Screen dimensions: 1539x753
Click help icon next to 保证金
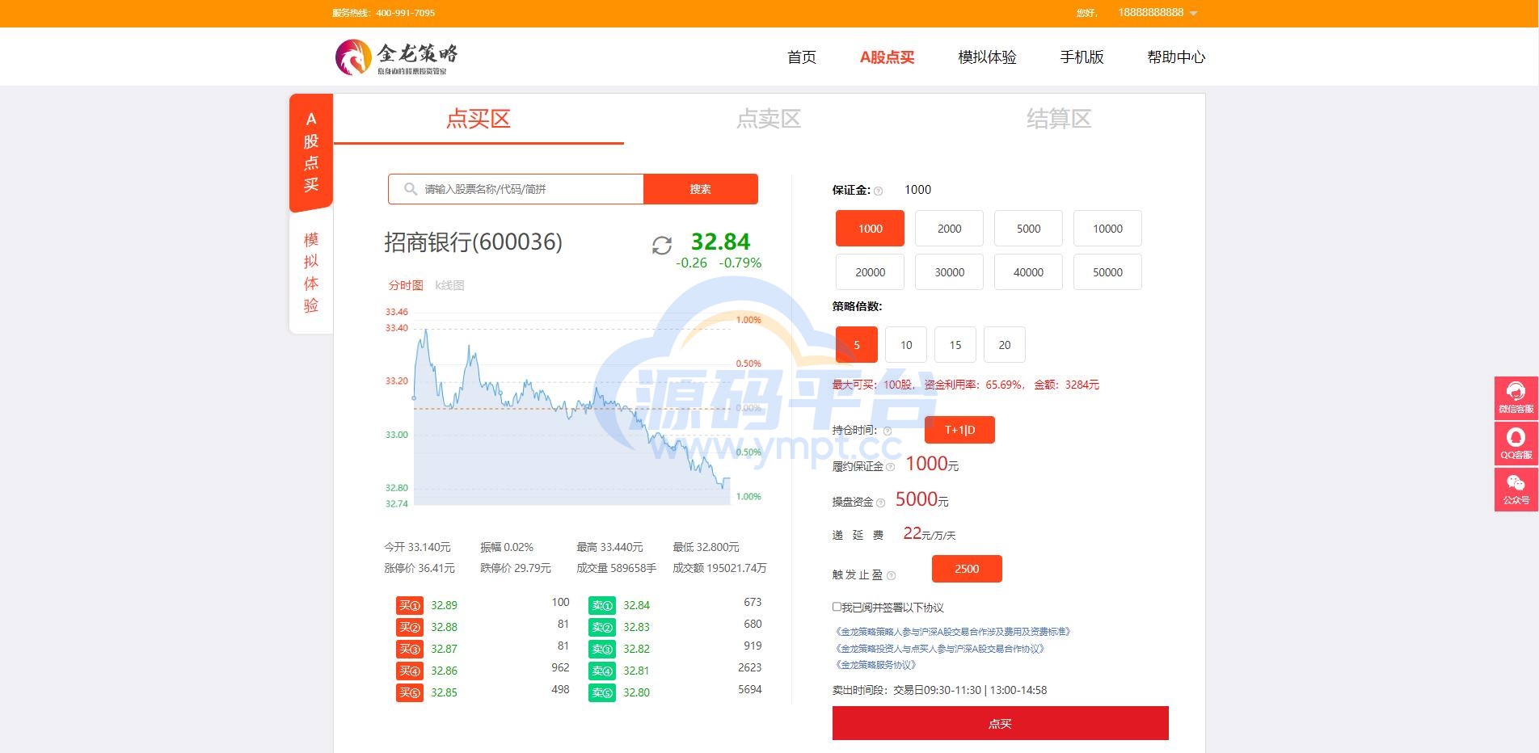[879, 191]
